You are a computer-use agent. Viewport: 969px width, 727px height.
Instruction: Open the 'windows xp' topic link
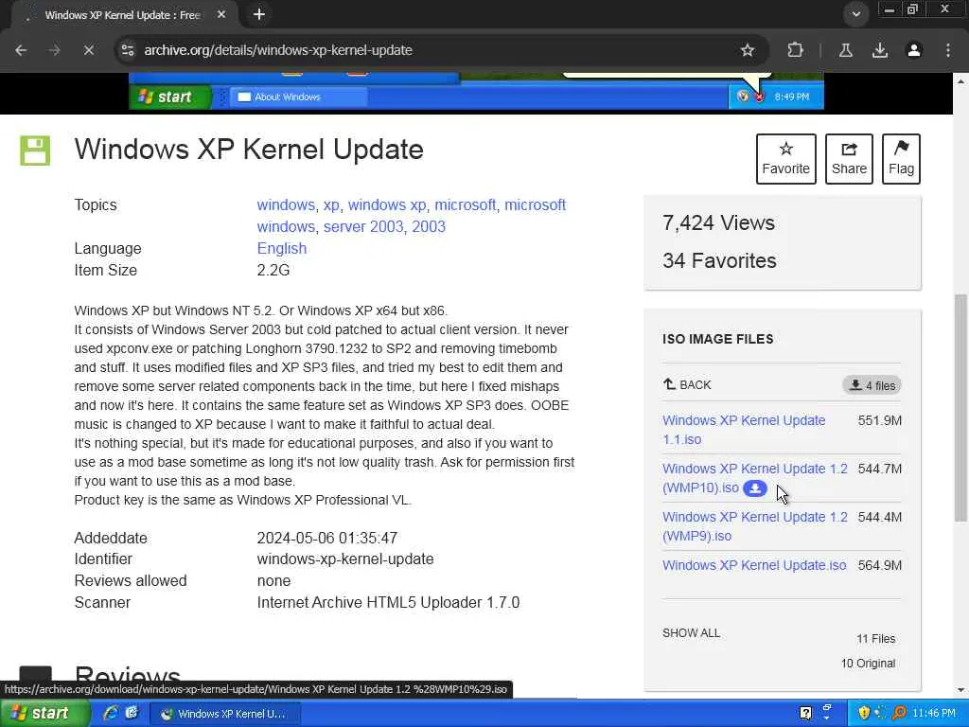click(x=387, y=204)
